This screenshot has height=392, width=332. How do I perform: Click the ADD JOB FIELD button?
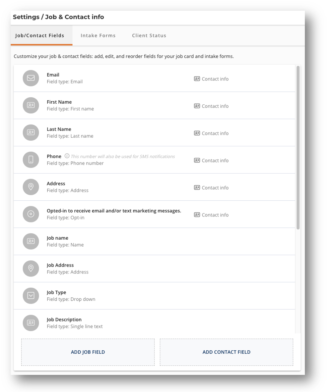[88, 352]
